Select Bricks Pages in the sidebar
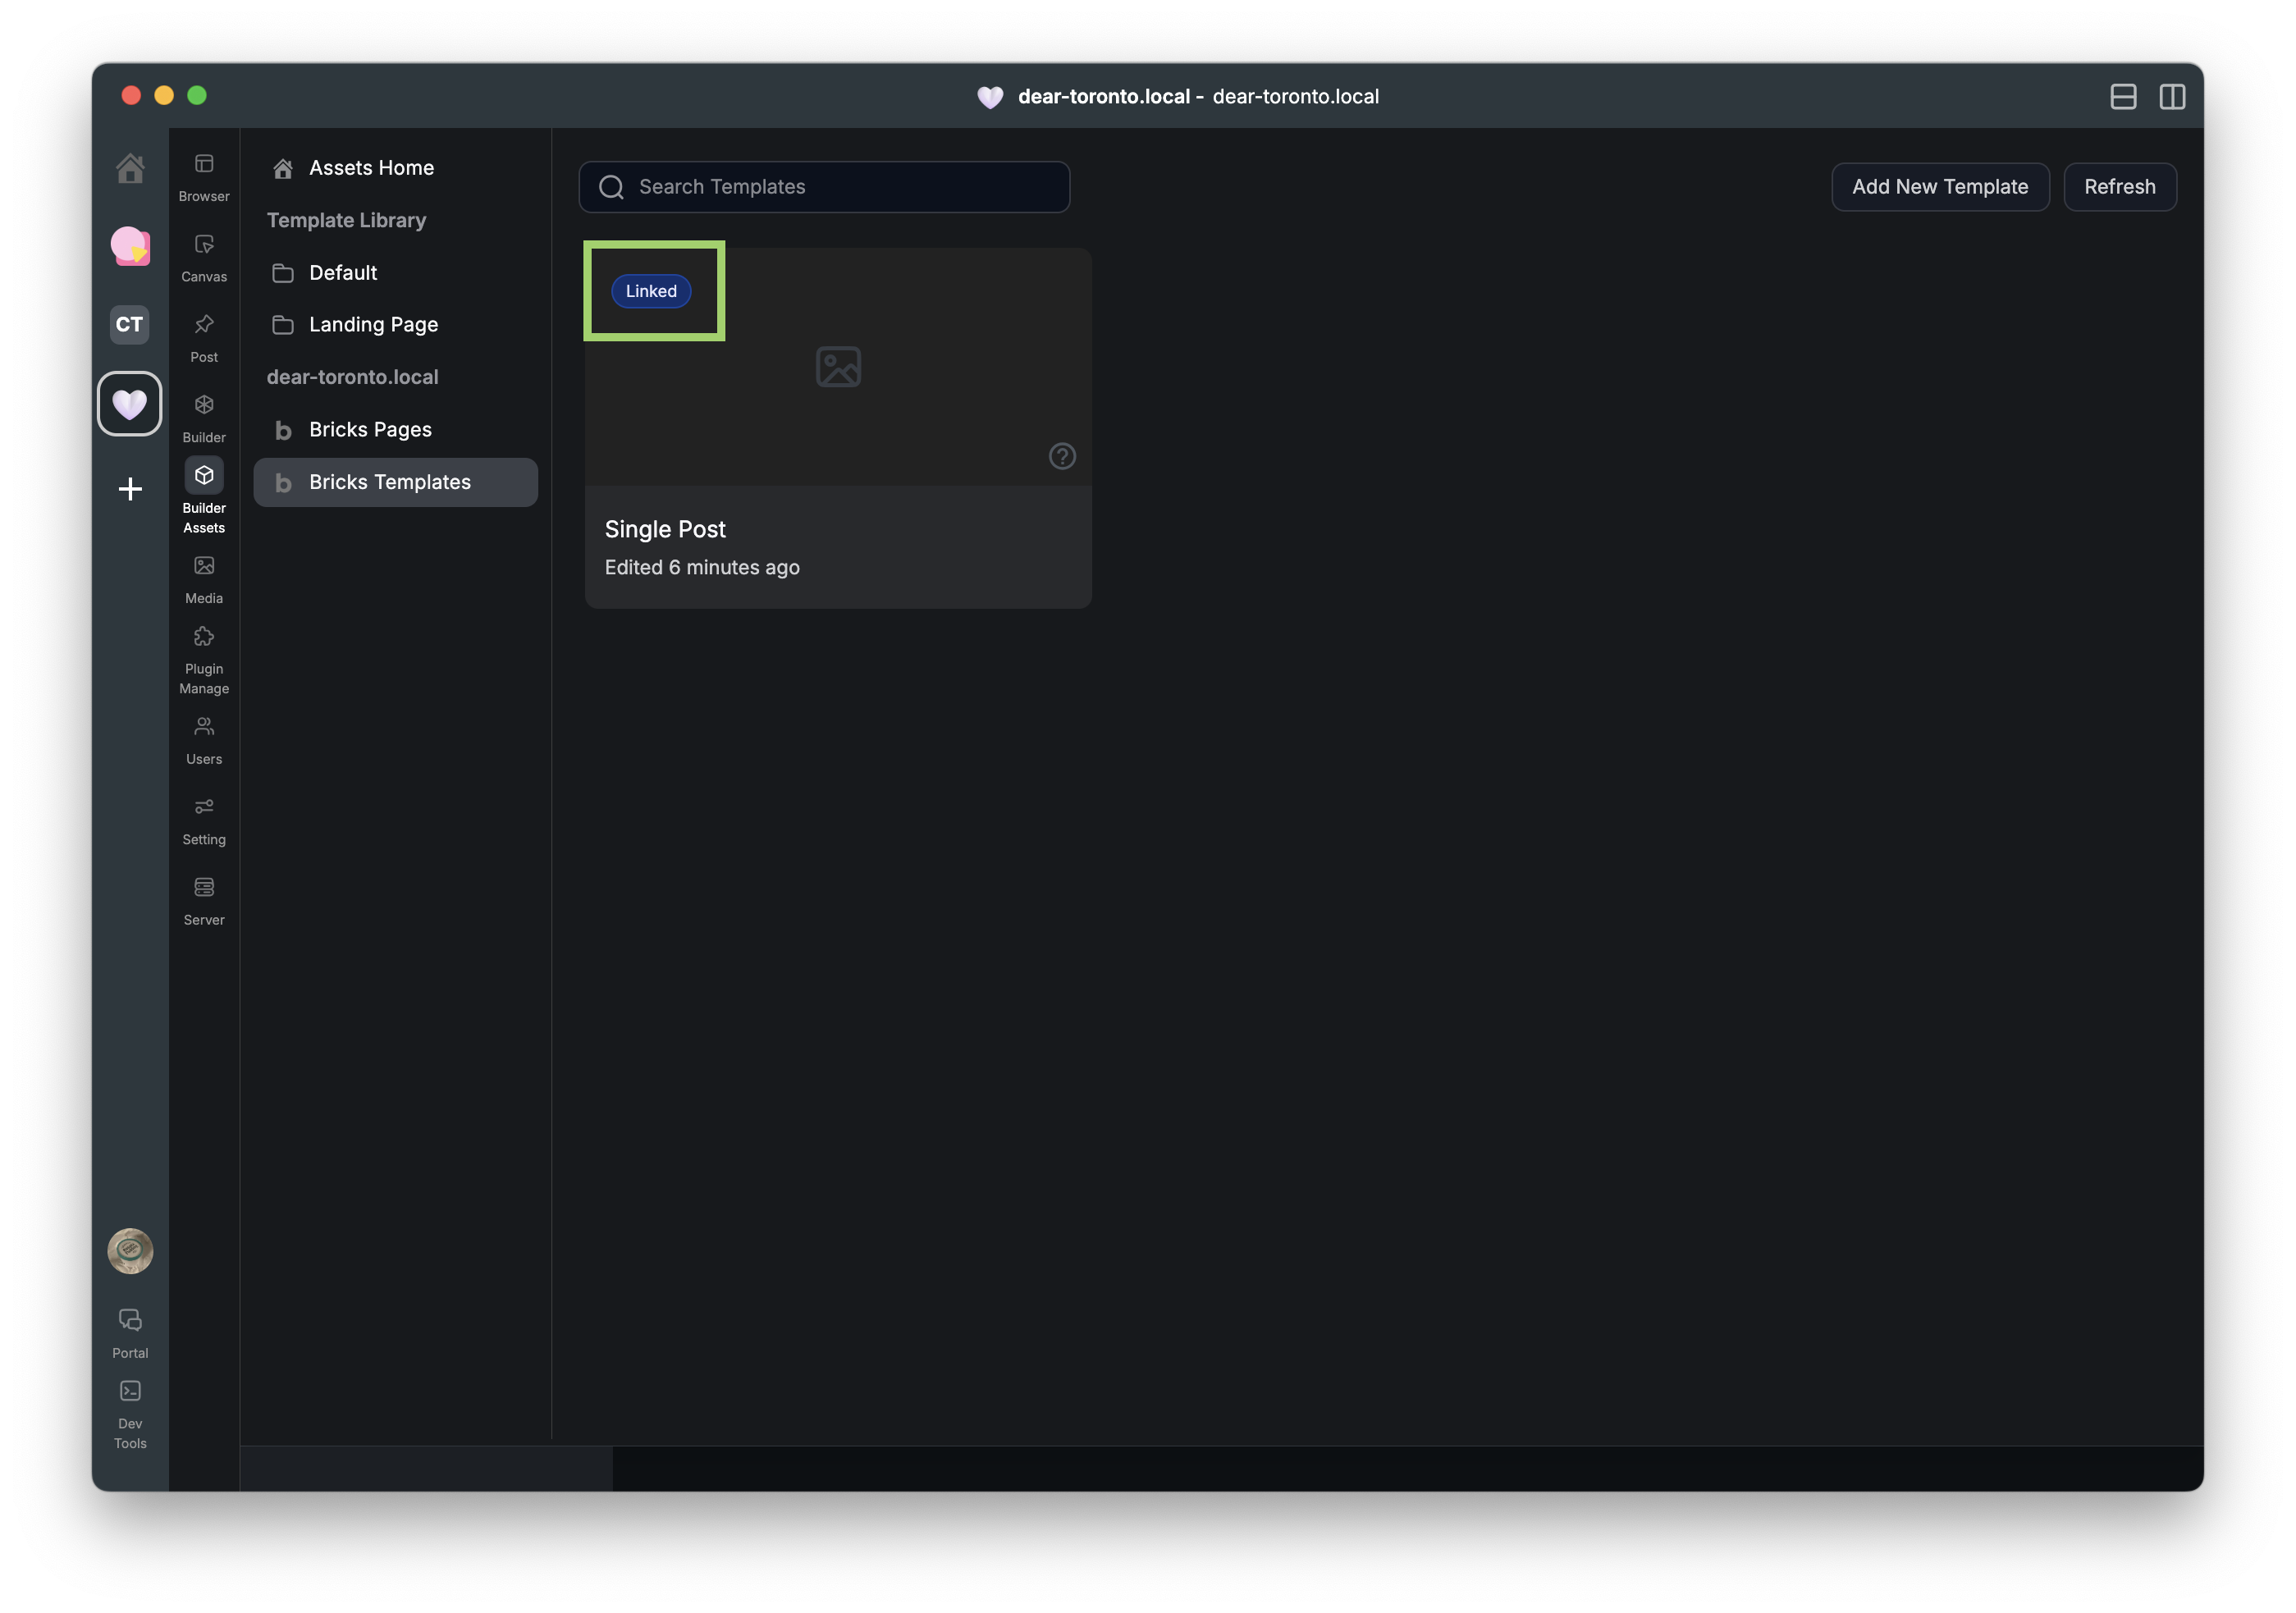2296x1613 pixels. [370, 429]
